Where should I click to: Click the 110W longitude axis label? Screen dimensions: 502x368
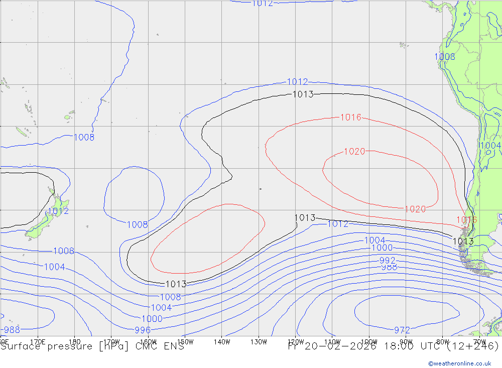click(x=332, y=342)
